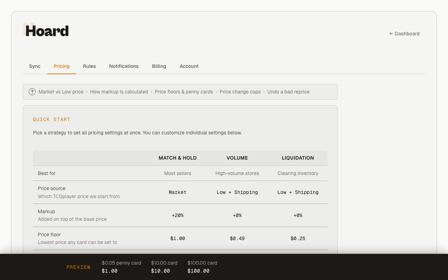Click the Liquidation +0% markup value
The image size is (448, 280).
(x=298, y=215)
